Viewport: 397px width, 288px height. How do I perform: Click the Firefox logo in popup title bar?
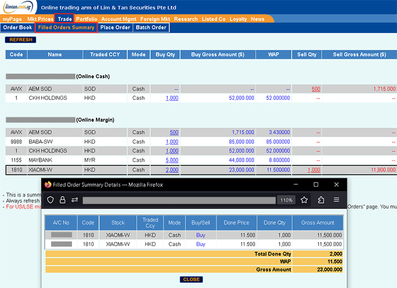coord(48,184)
